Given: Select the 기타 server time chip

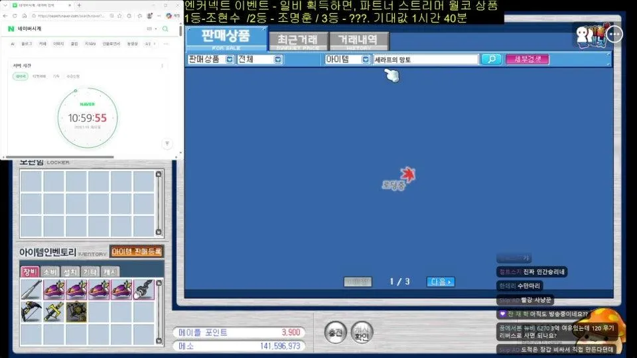Looking at the screenshot, I should coord(56,76).
